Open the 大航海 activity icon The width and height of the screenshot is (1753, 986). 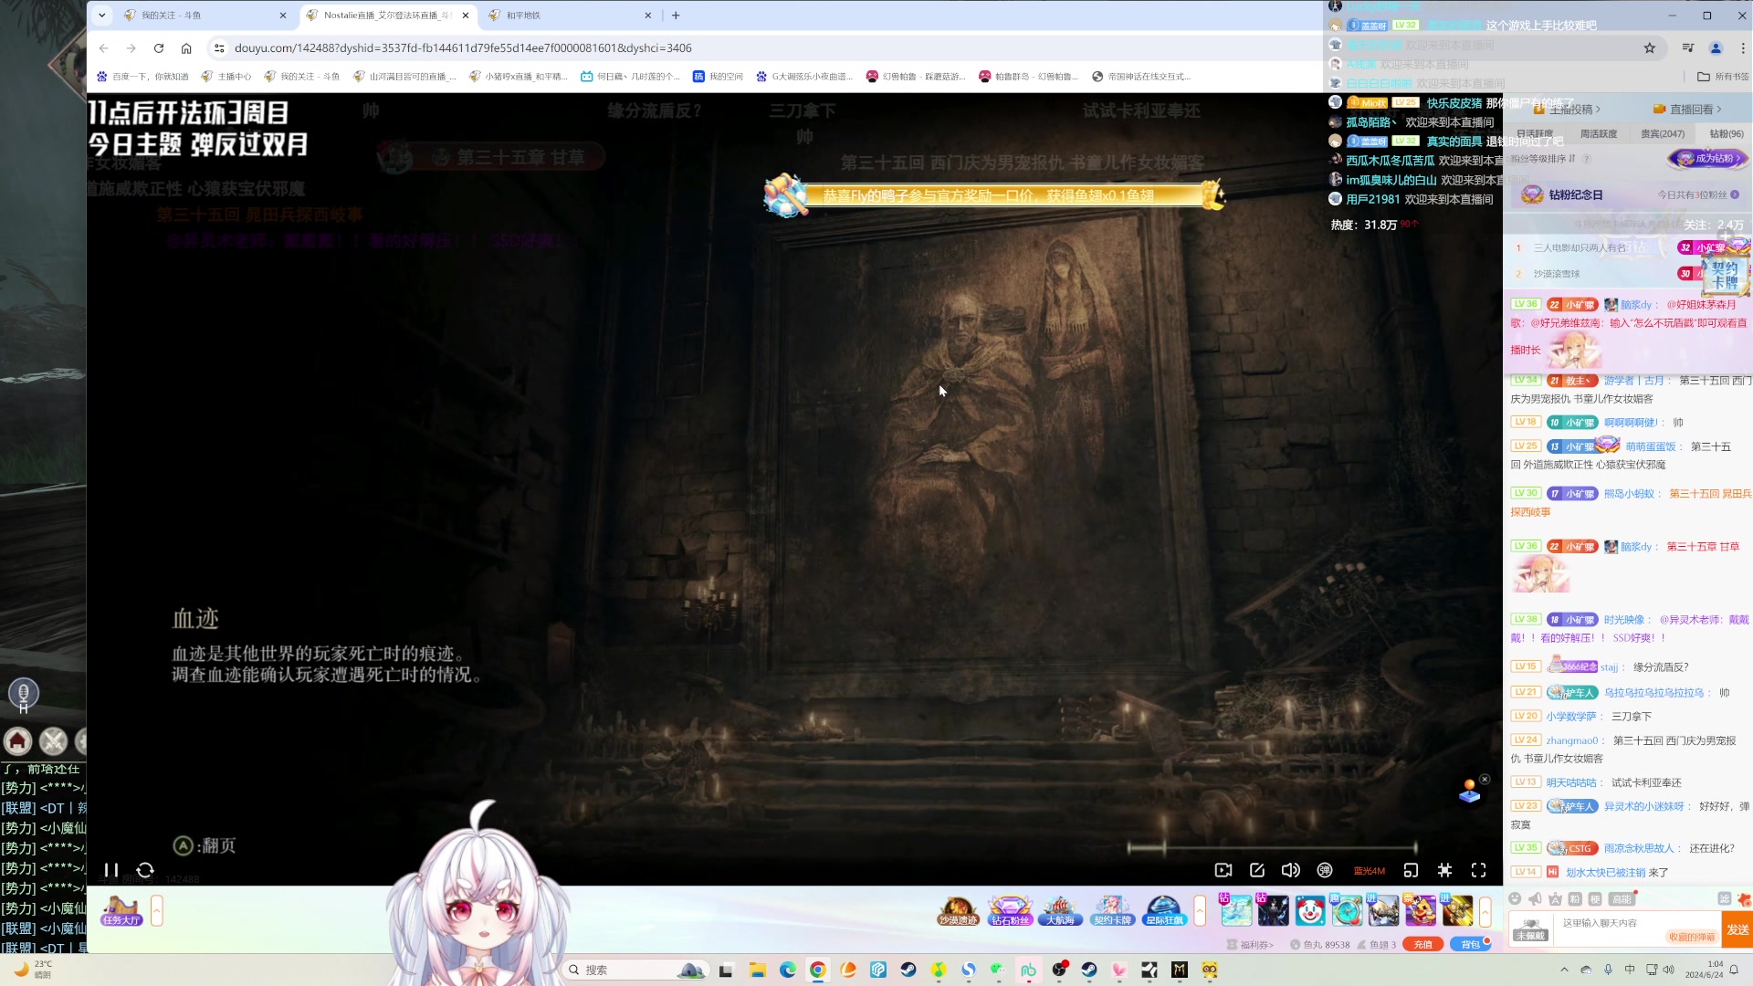(1060, 910)
